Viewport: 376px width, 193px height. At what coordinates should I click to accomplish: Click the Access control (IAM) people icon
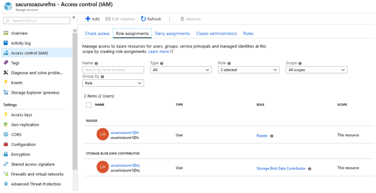pyautogui.click(x=6, y=53)
